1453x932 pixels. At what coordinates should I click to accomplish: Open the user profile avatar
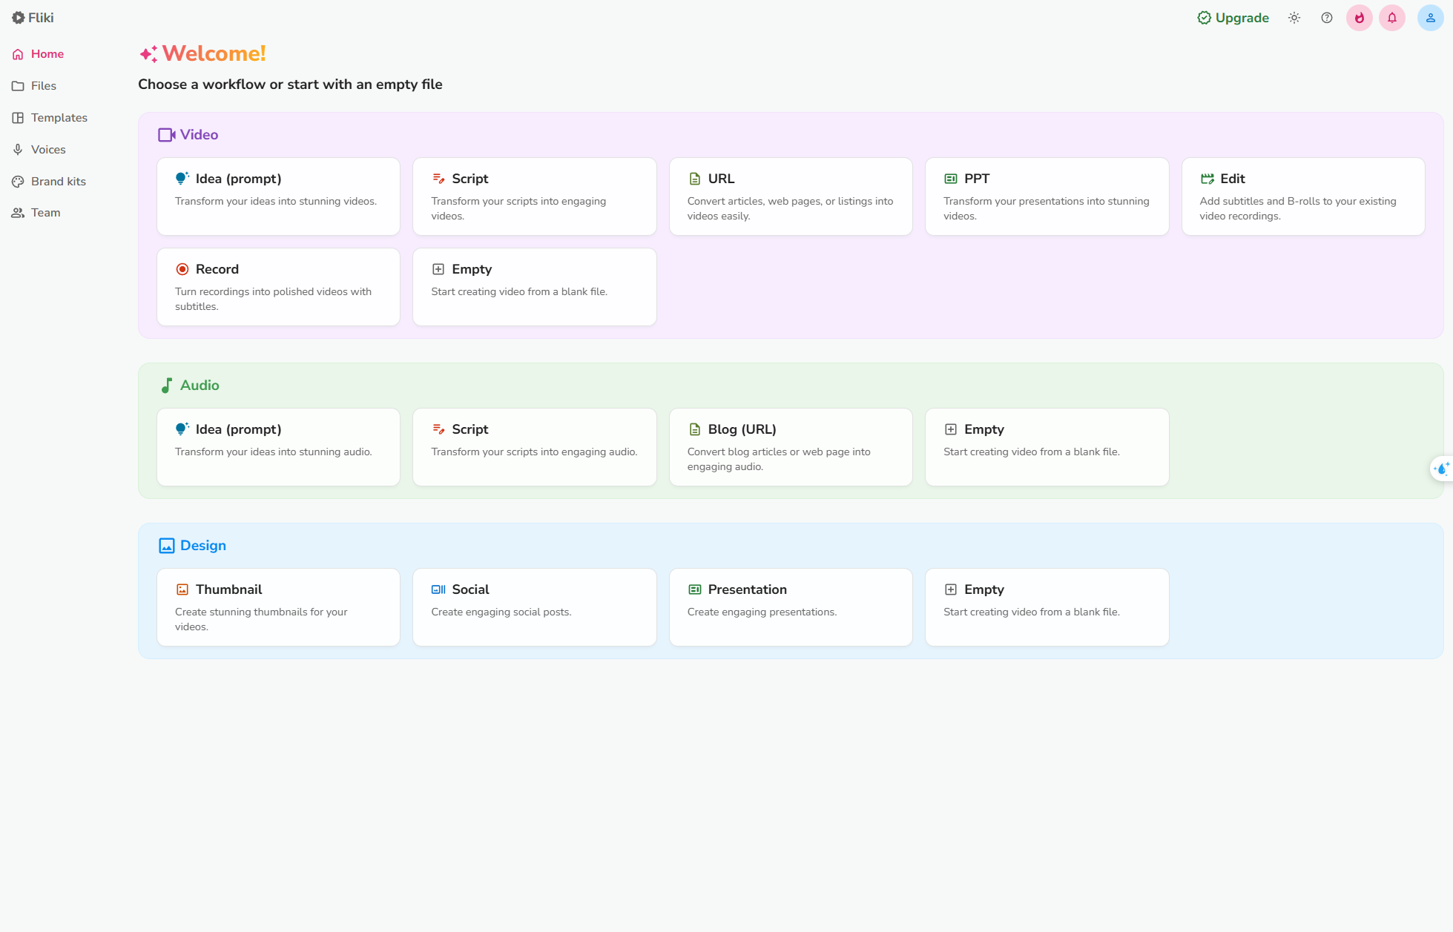(x=1430, y=18)
